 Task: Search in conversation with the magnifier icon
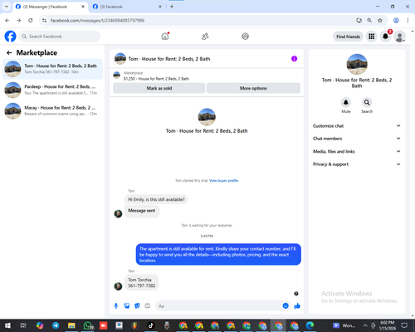click(367, 103)
